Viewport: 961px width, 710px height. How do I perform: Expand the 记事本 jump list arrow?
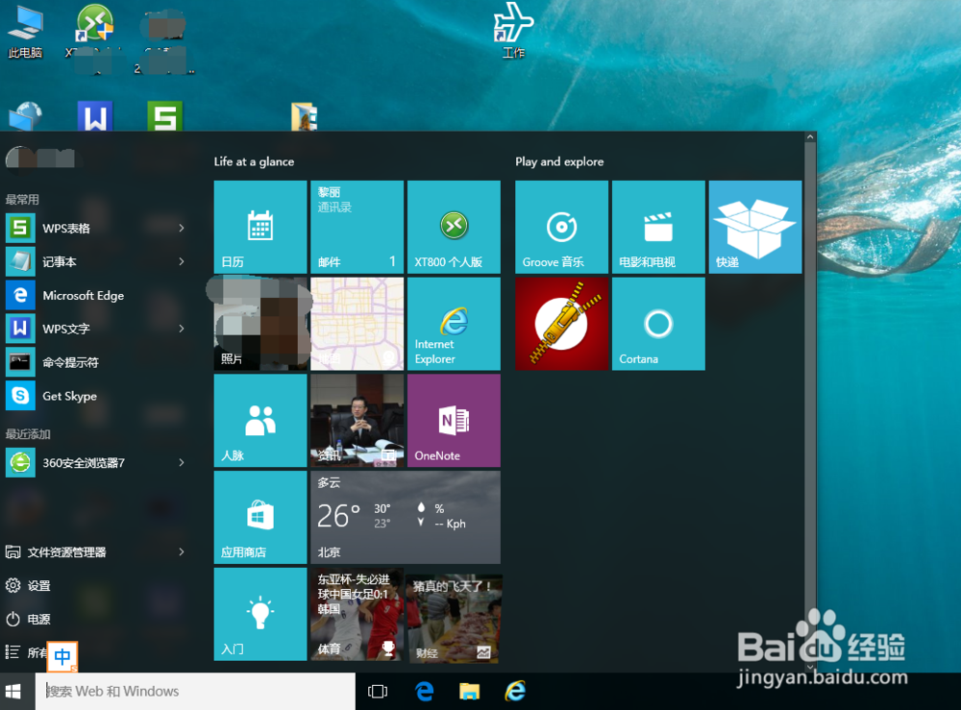(x=182, y=261)
